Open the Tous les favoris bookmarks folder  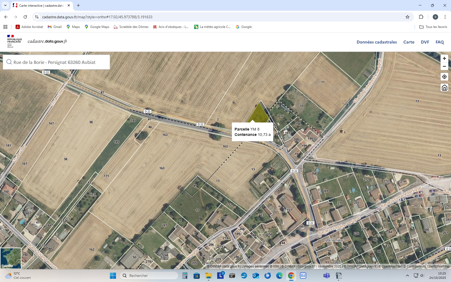point(433,27)
